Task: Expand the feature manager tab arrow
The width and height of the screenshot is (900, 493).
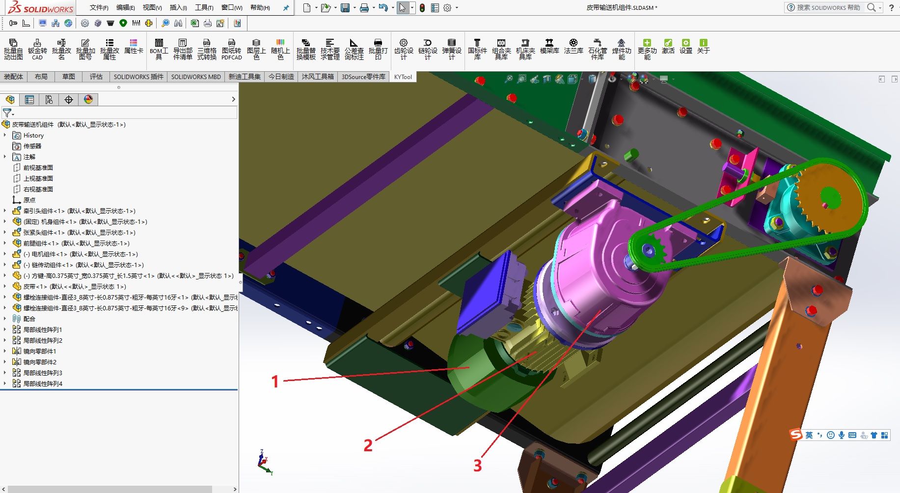Action: pos(233,99)
